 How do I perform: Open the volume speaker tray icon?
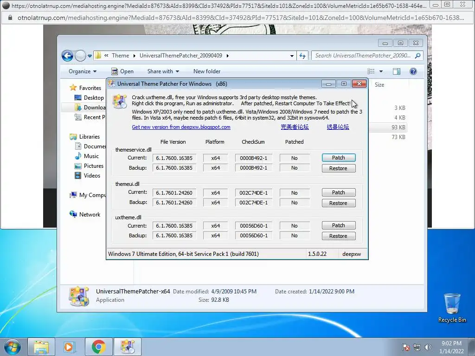coord(428,347)
